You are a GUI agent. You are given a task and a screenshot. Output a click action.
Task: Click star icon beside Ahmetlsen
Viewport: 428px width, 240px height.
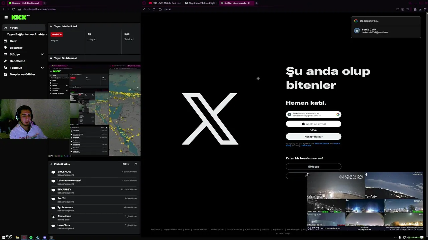(x=53, y=217)
